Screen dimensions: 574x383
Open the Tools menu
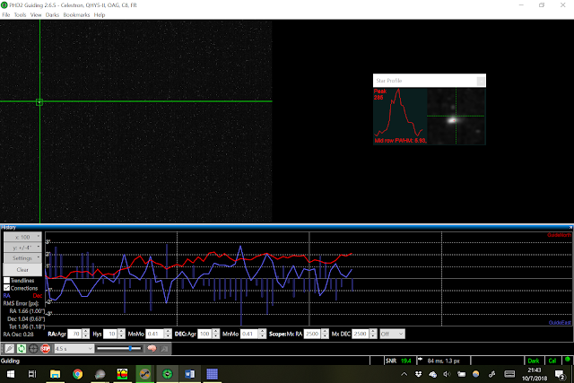(20, 15)
